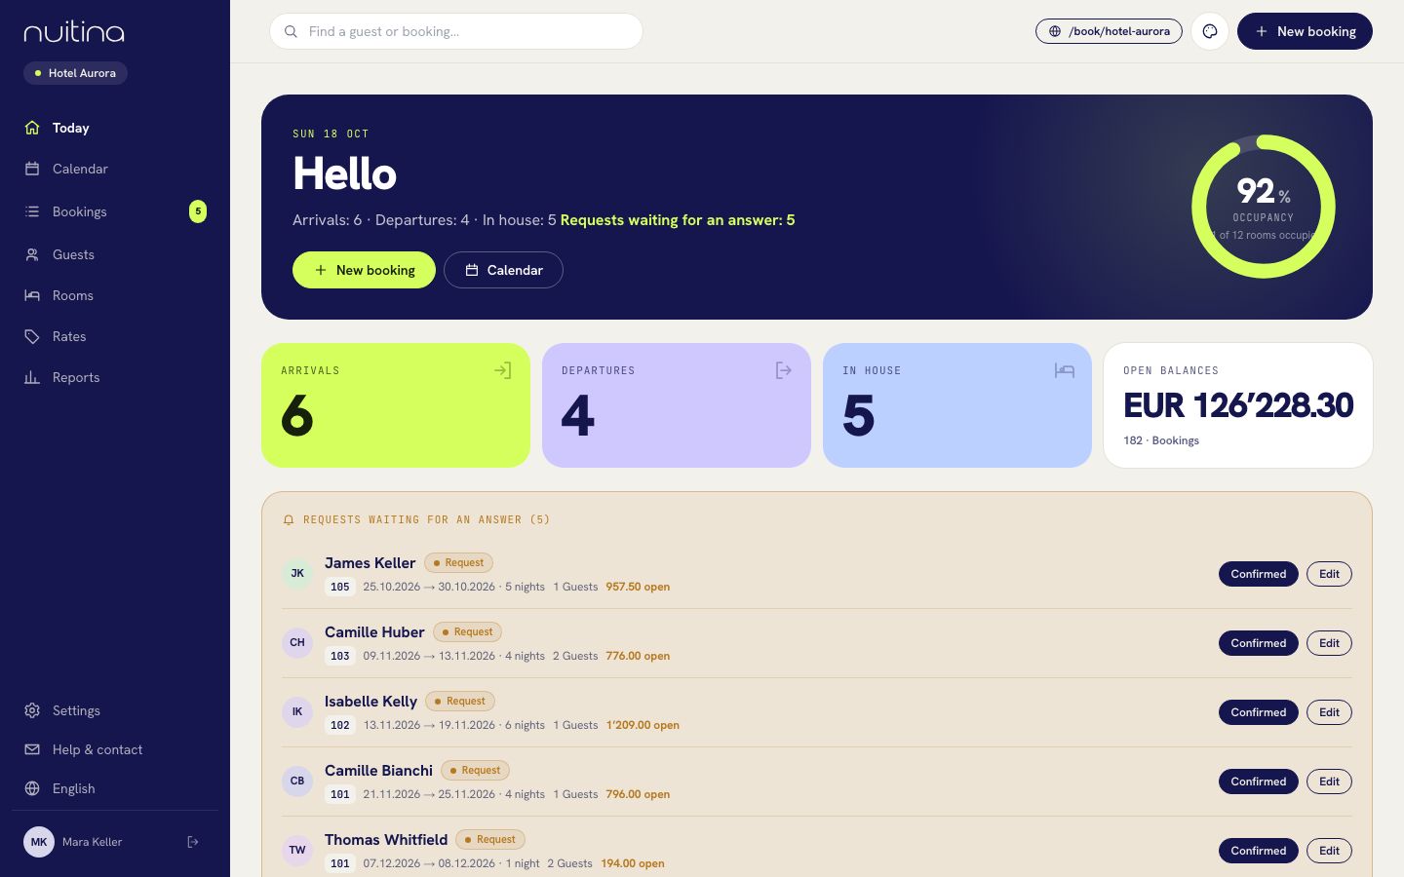Confirm Camille Bianchi's request

click(x=1259, y=782)
